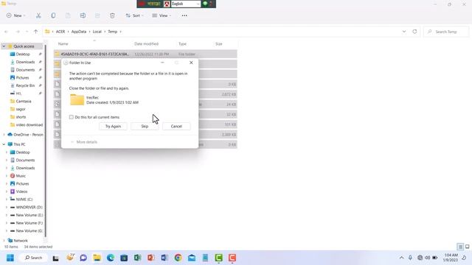The height and width of the screenshot is (265, 472).
Task: Collapse the Quick access tree node
Action: pyautogui.click(x=4, y=46)
